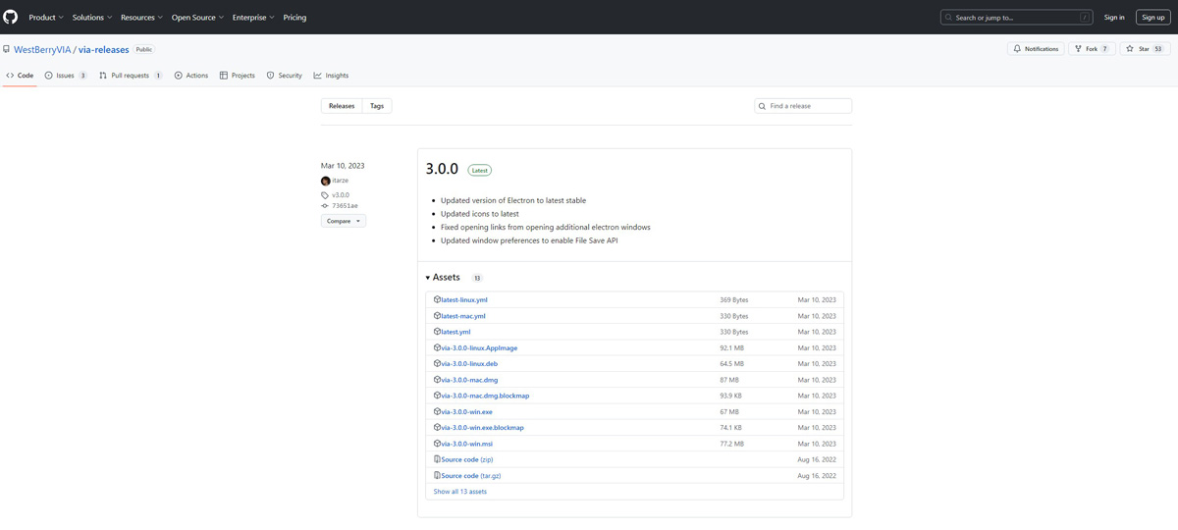
Task: Click the tag icon next to v3.0.0
Action: [x=326, y=195]
